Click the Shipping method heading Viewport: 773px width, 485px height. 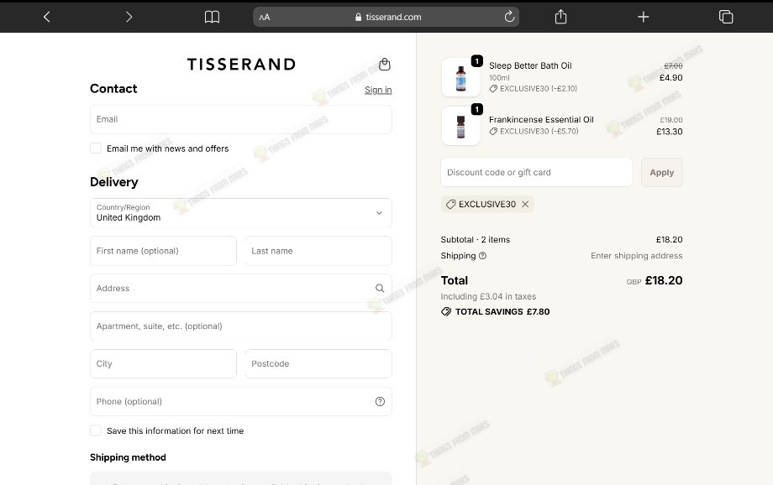coord(128,457)
